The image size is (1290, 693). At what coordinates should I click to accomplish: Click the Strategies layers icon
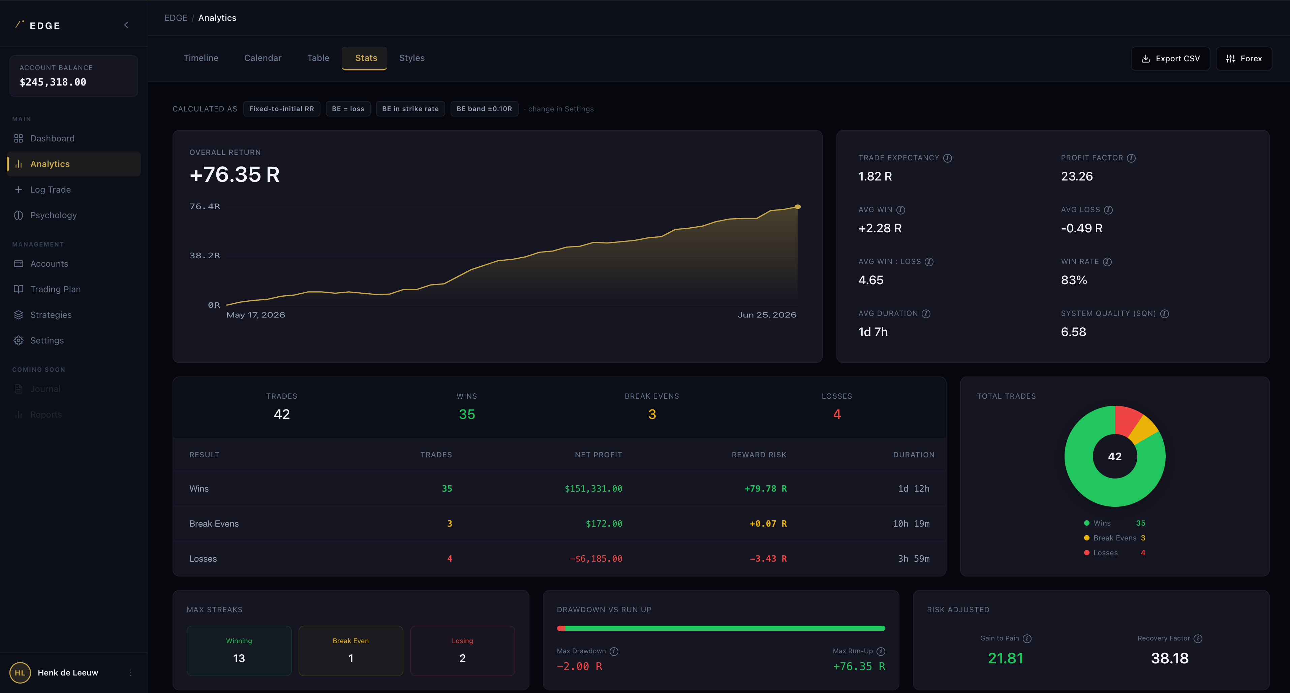click(19, 315)
